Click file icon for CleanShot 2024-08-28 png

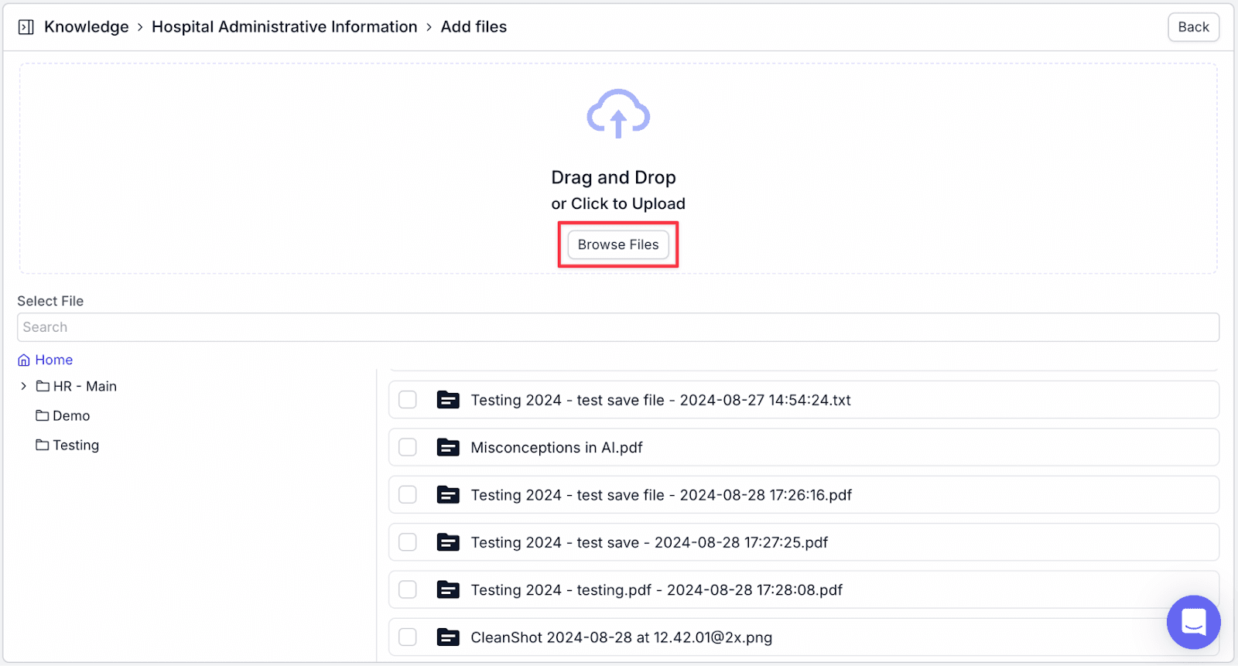click(x=448, y=637)
